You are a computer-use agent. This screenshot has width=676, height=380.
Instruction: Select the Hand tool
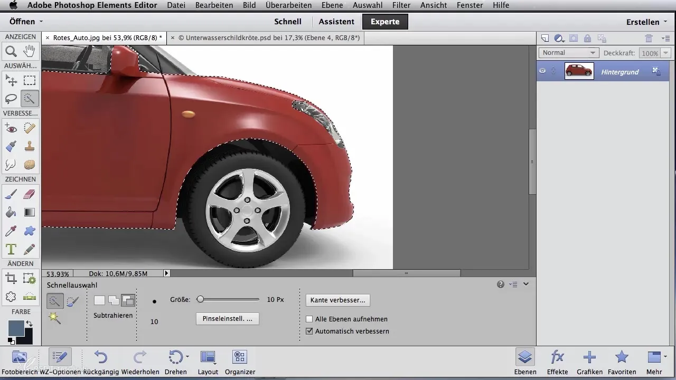point(30,51)
